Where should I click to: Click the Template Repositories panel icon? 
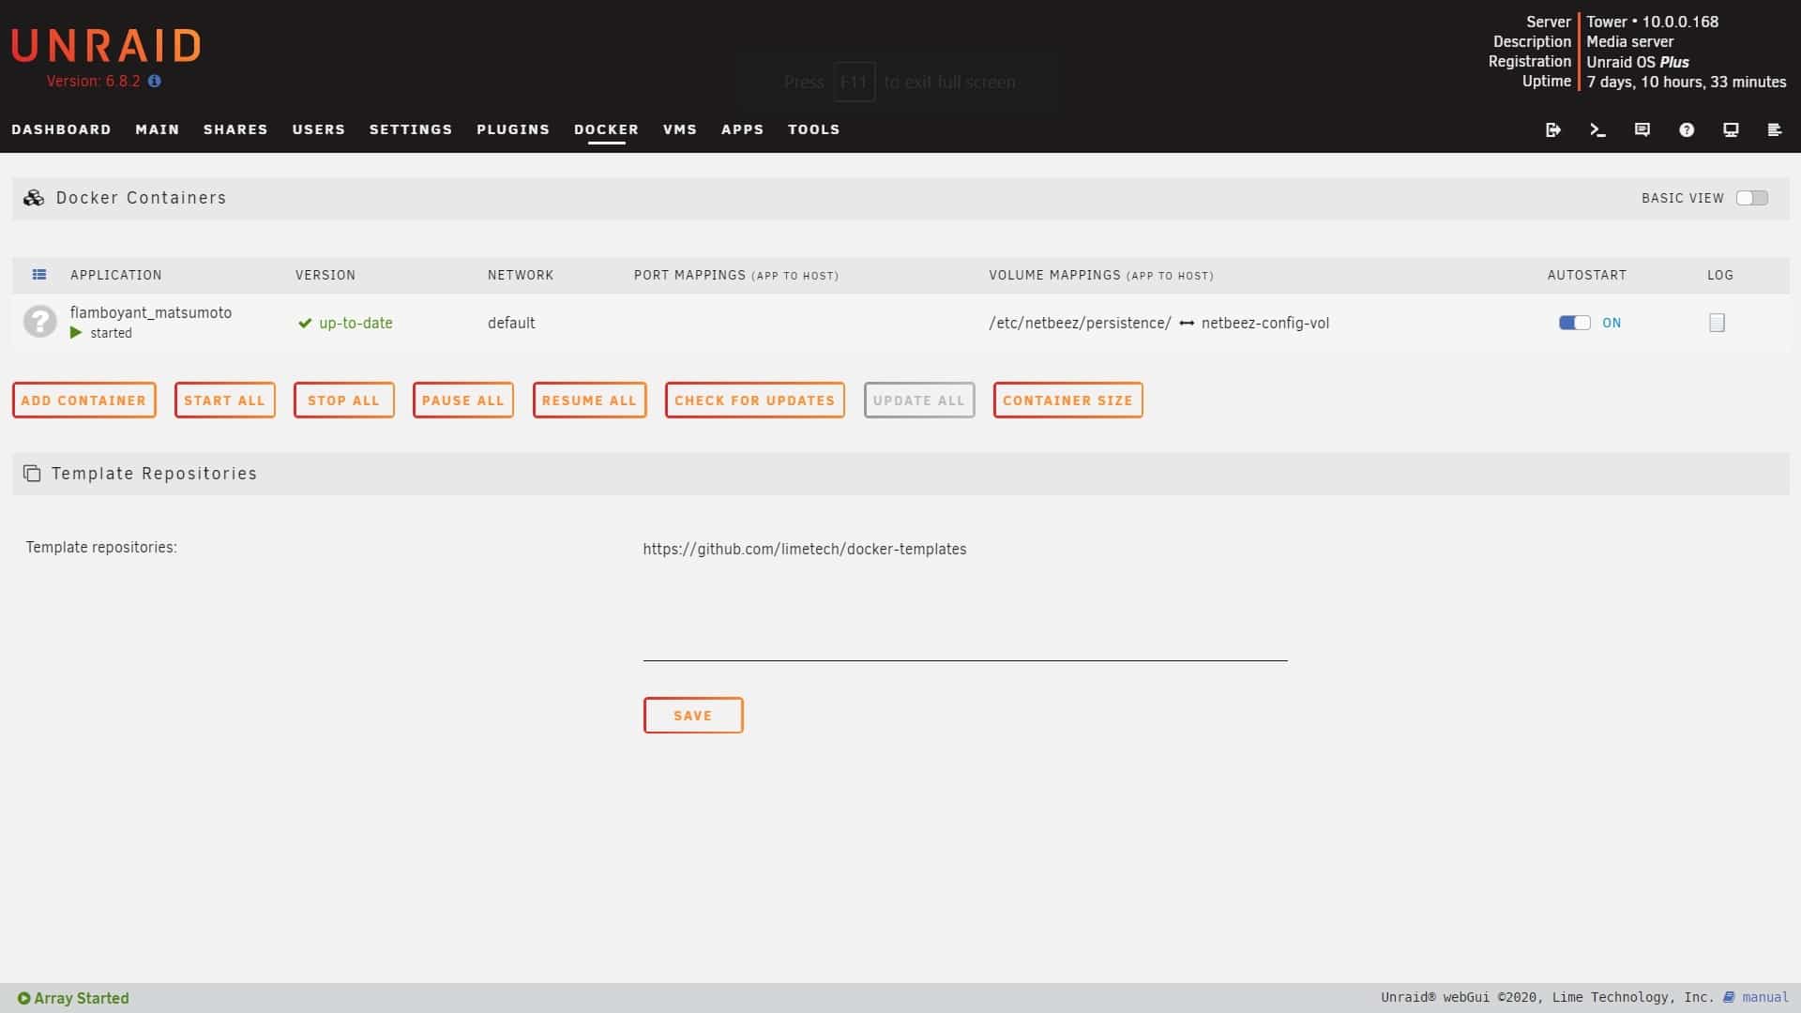coord(33,474)
